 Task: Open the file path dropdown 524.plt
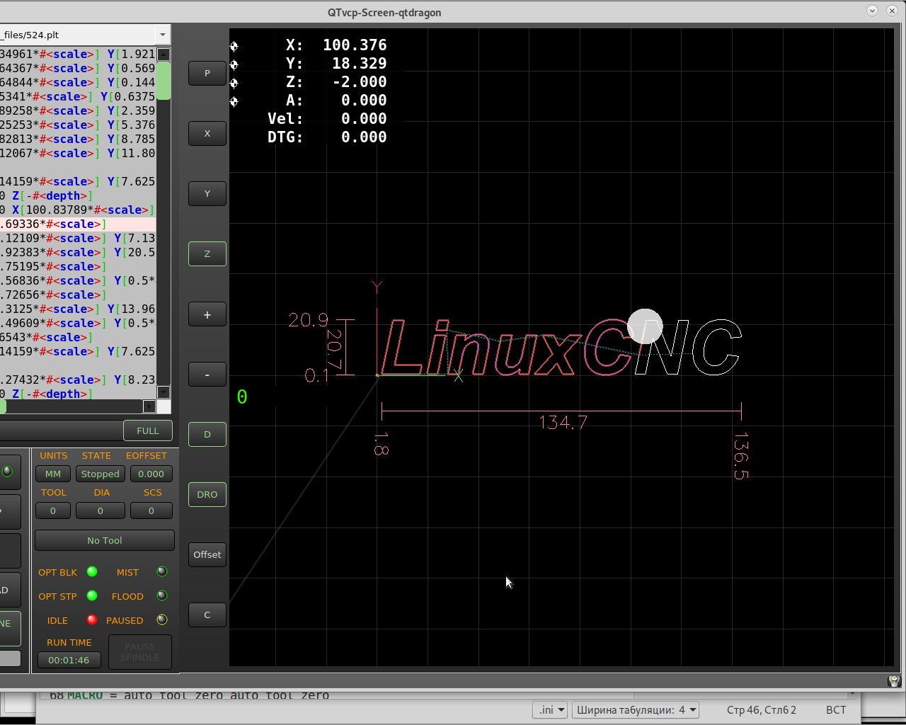163,35
